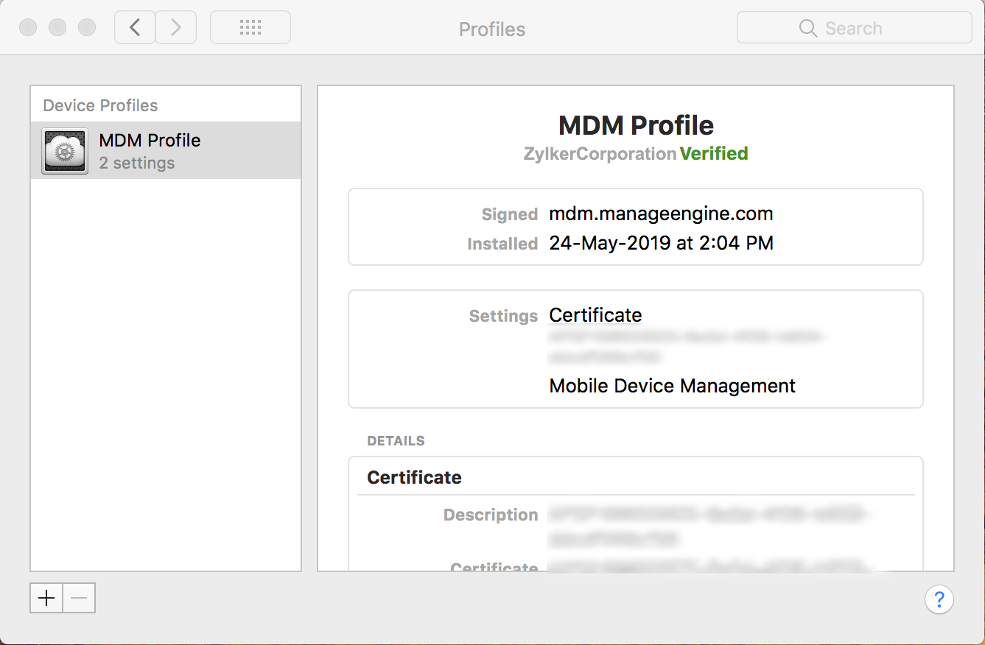Add a profile with plus button
The height and width of the screenshot is (645, 985).
[46, 598]
